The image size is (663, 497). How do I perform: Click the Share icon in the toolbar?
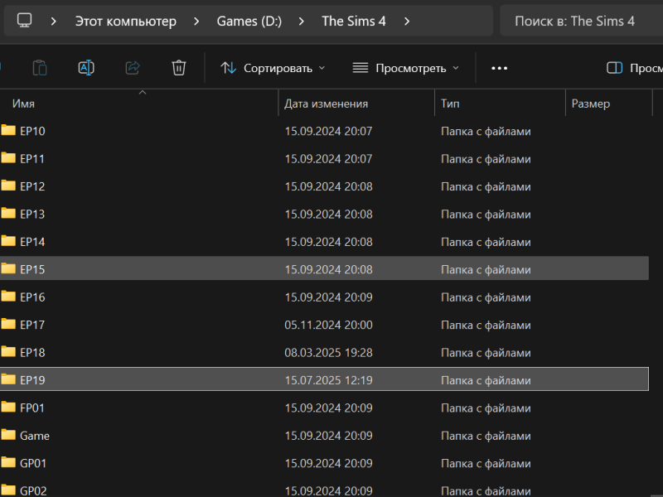pyautogui.click(x=133, y=68)
